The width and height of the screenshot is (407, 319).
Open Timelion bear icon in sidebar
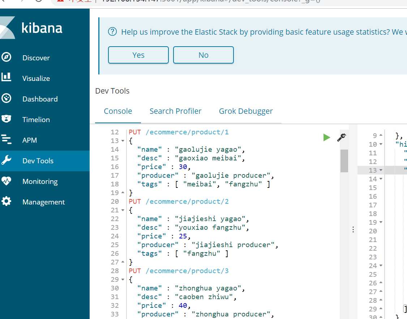(6, 119)
